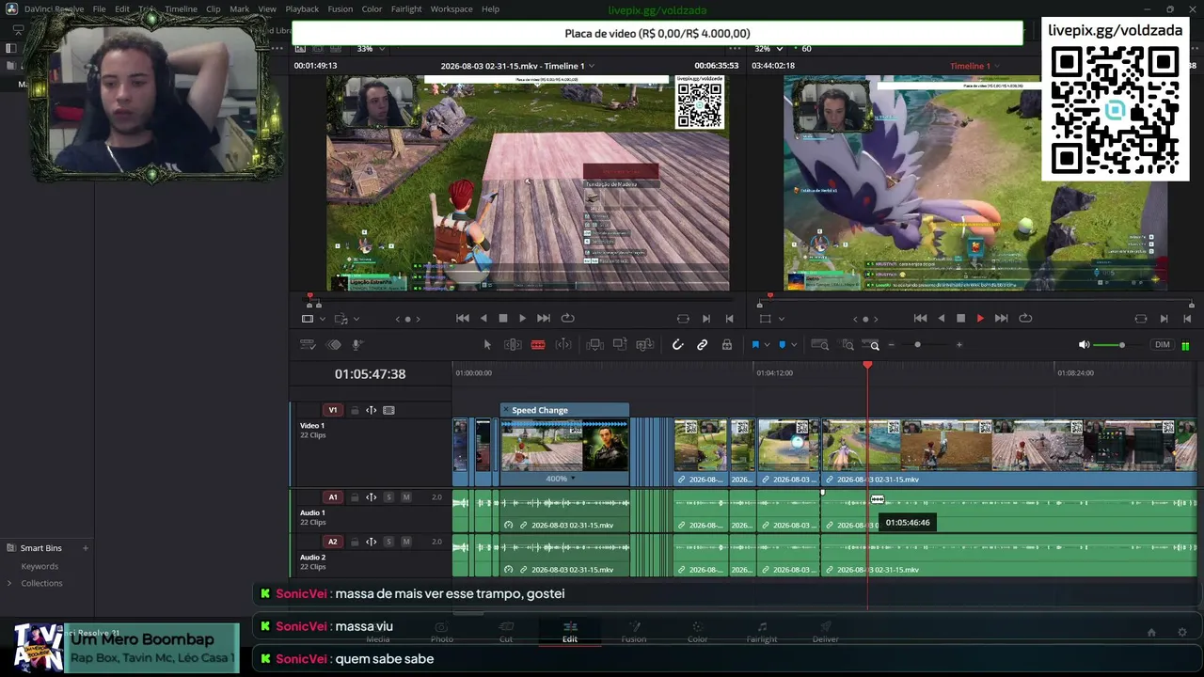Click the voiceover microphone icon in toolbar
The image size is (1204, 677).
[x=357, y=345]
